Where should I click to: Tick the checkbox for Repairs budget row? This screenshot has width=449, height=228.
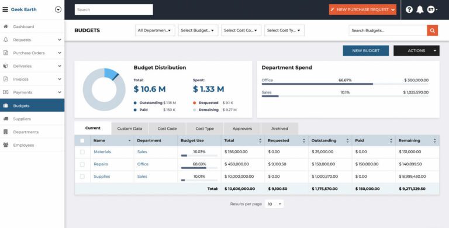82,164
